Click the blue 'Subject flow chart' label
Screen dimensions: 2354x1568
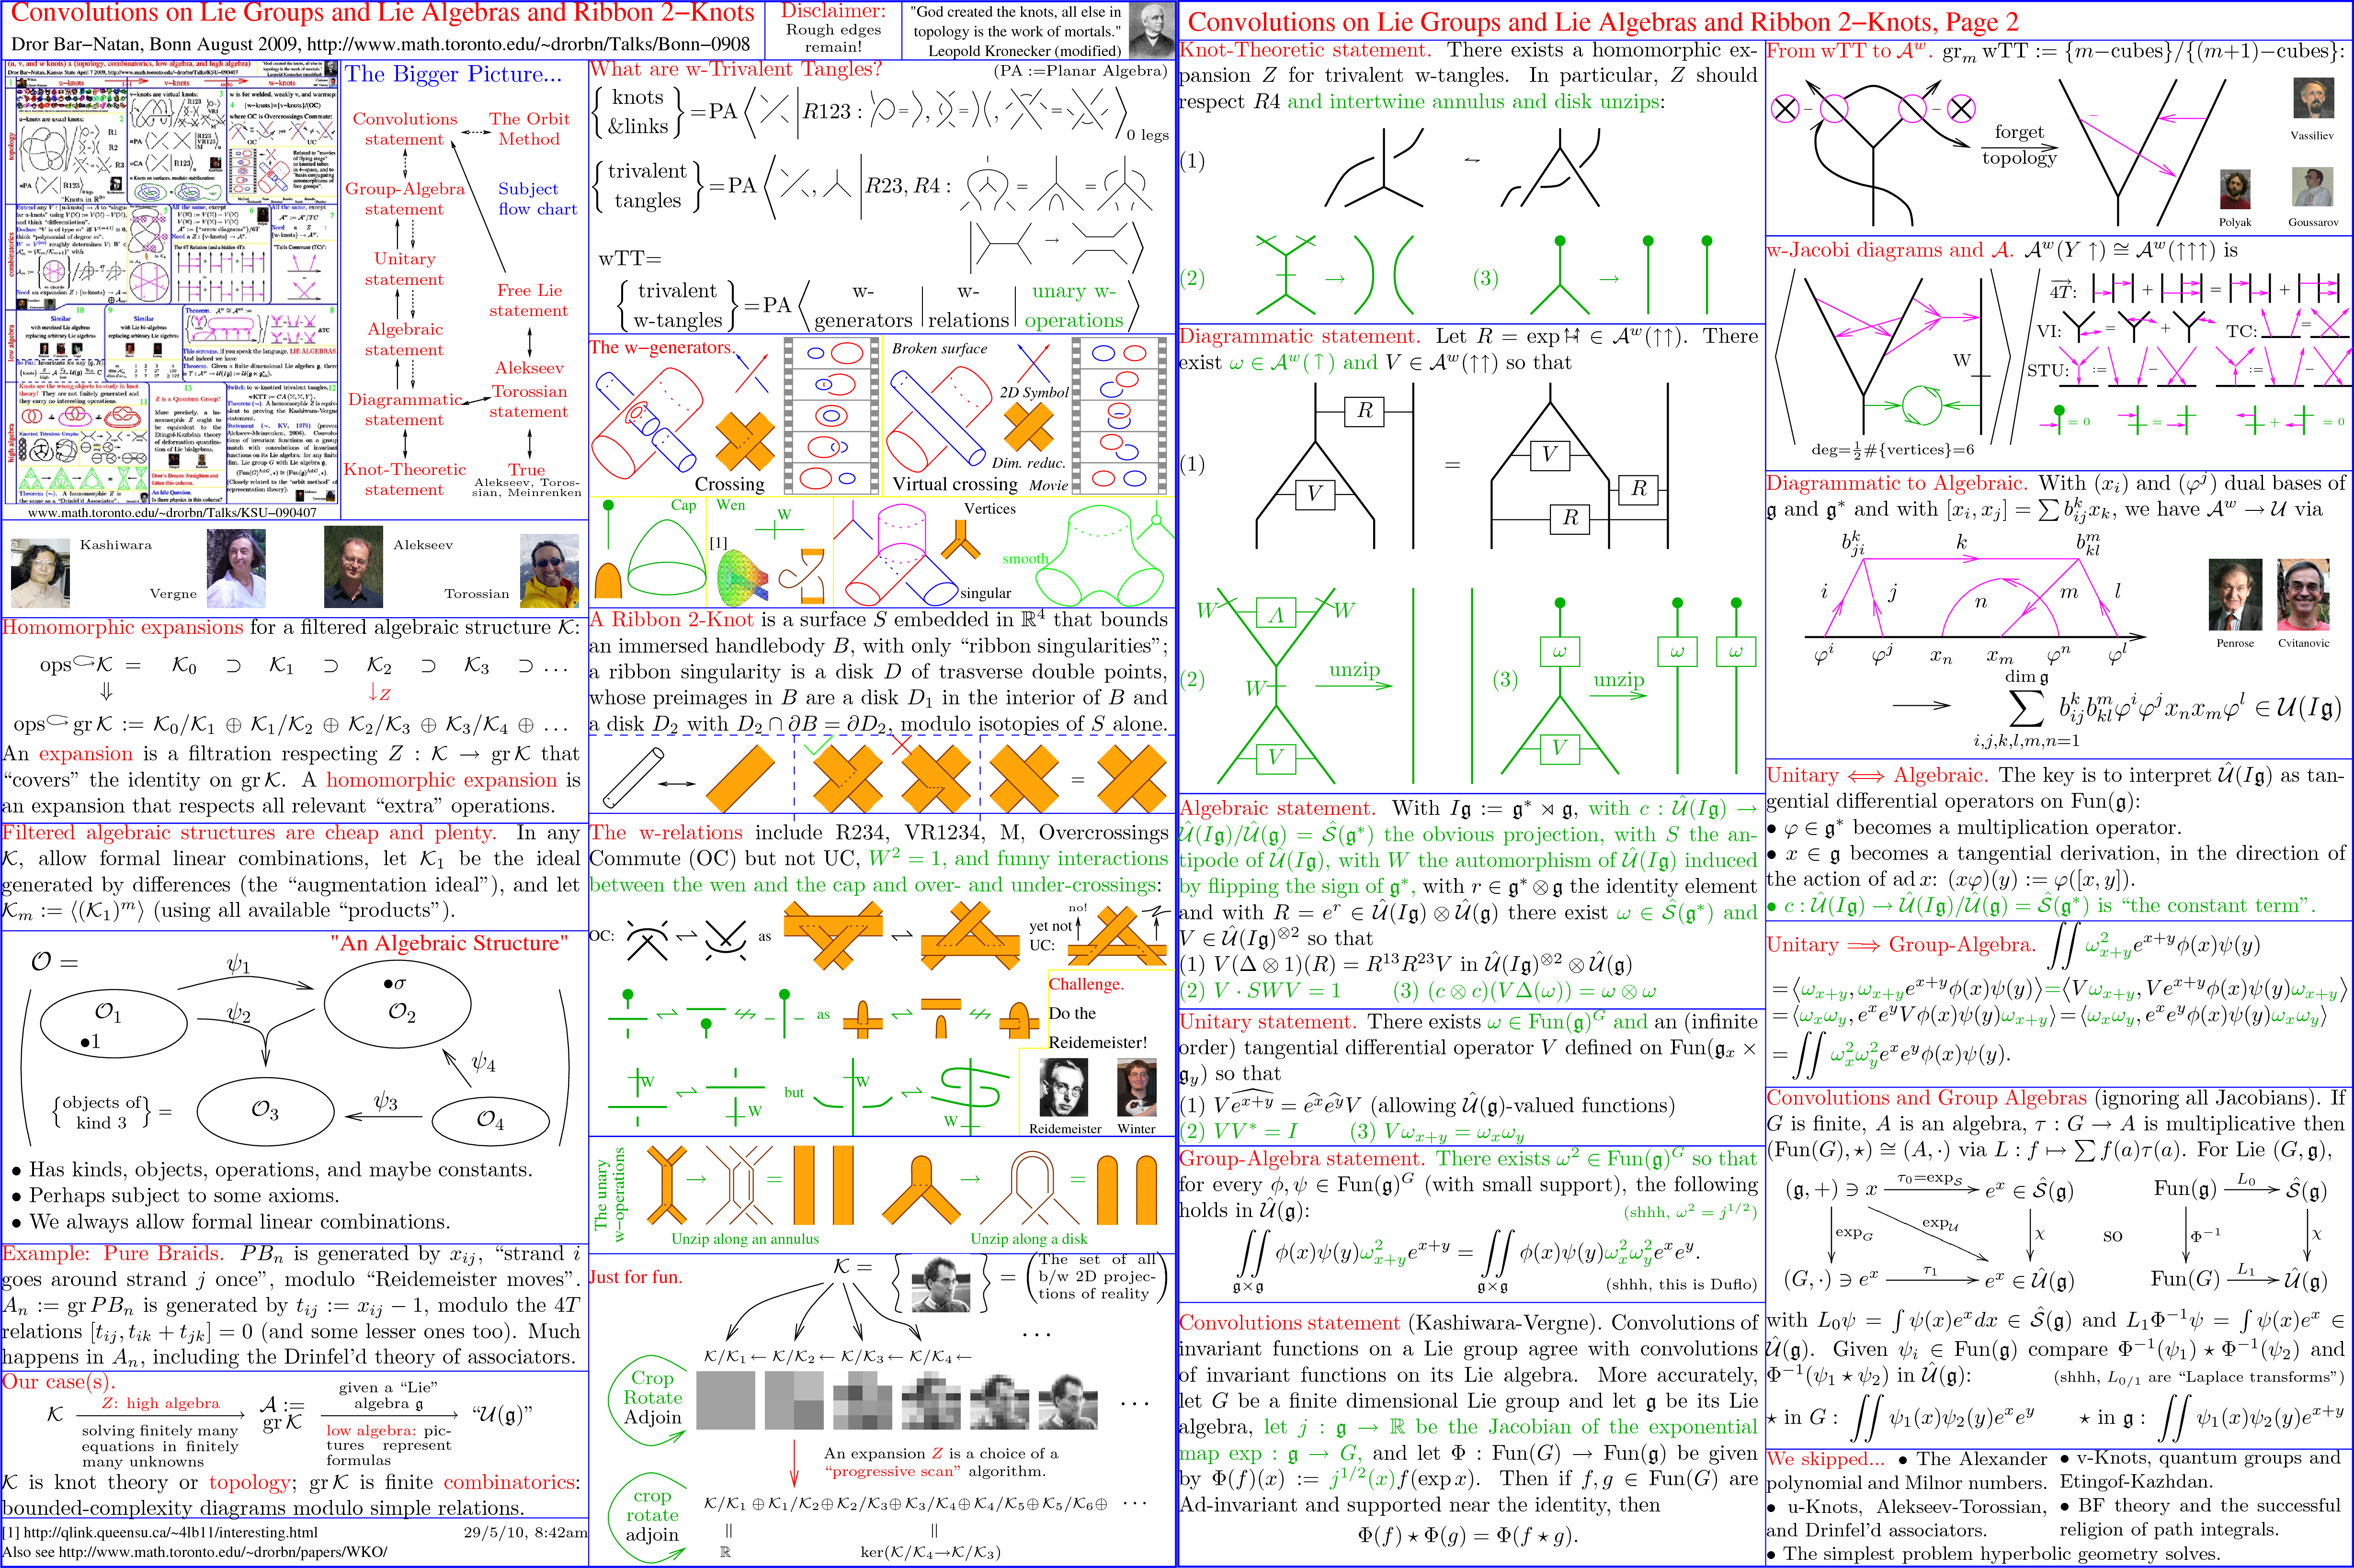pos(537,199)
